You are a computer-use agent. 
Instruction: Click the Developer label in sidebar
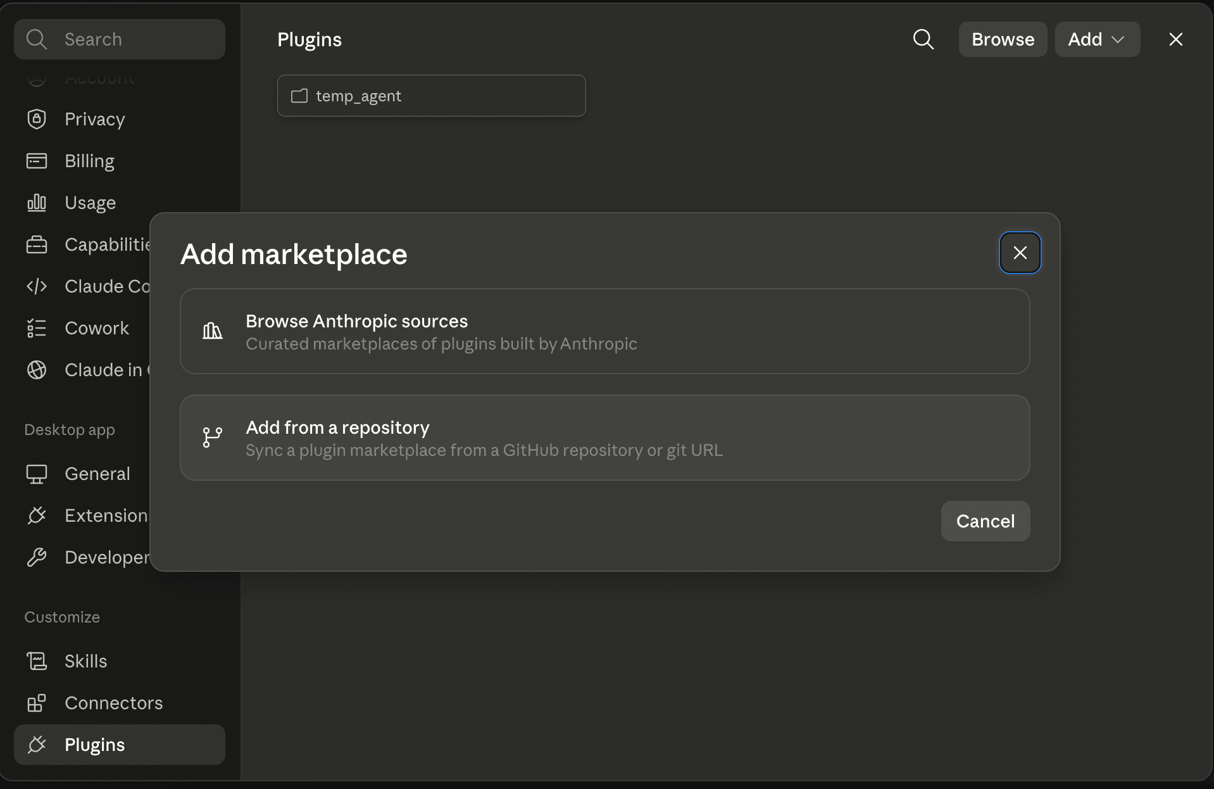(108, 557)
